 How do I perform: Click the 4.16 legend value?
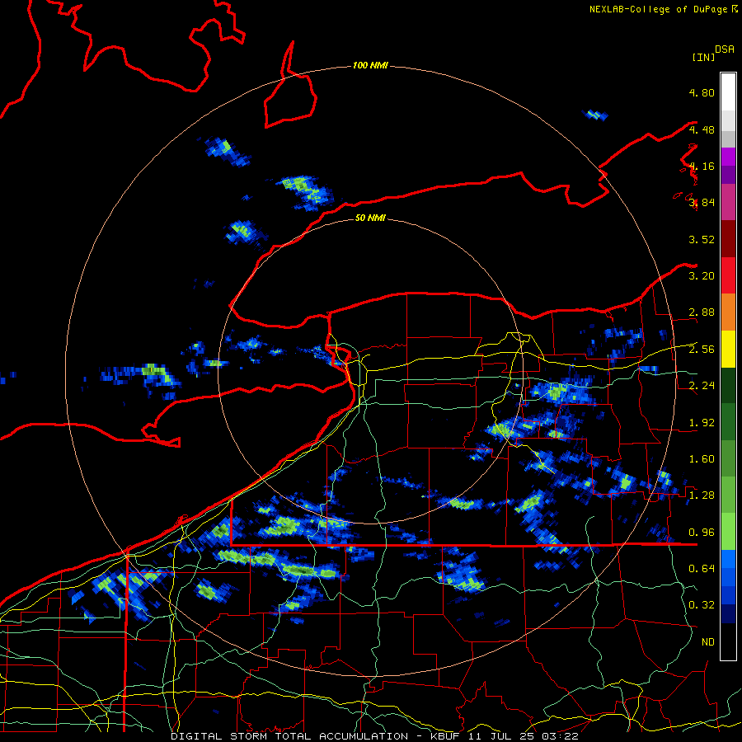click(702, 166)
